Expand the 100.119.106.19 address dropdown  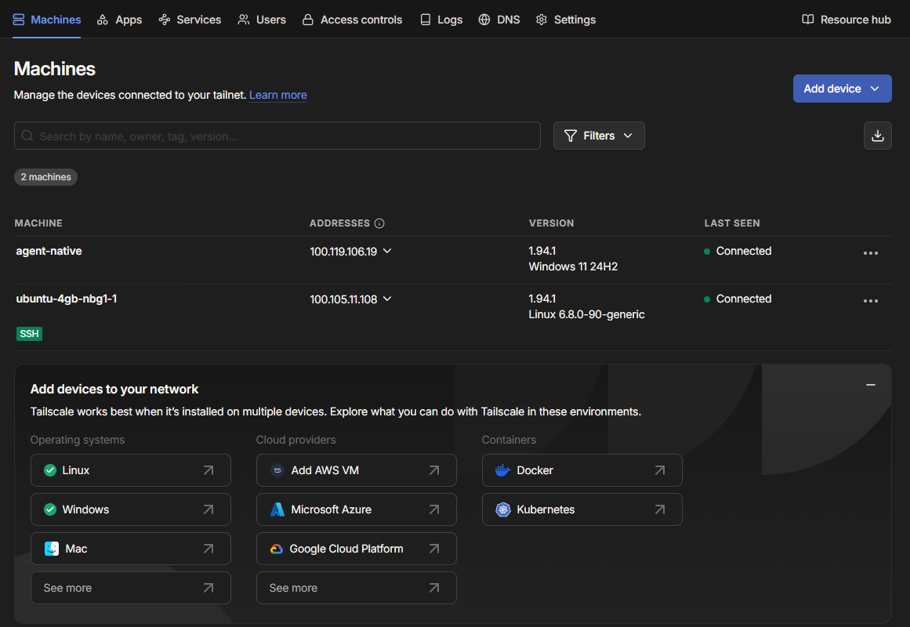387,252
